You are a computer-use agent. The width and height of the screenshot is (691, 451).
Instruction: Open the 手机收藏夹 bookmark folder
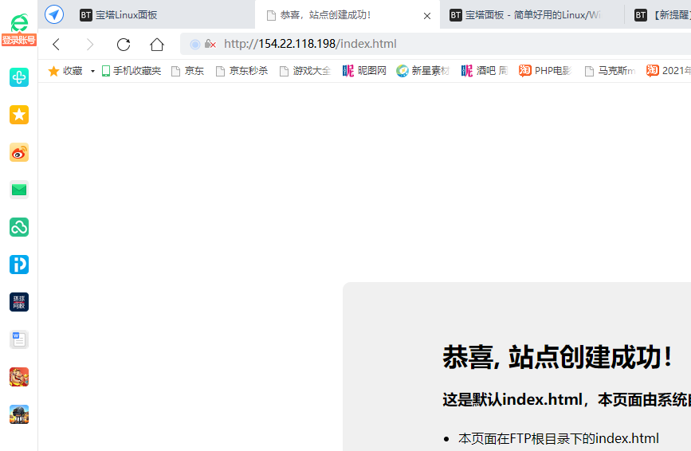coord(132,71)
